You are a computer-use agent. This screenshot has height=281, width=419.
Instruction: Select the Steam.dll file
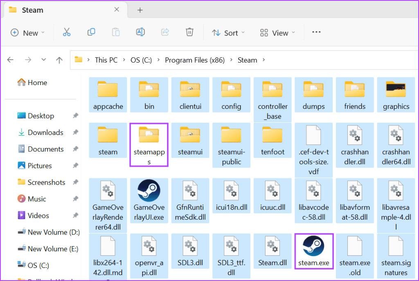pyautogui.click(x=273, y=251)
